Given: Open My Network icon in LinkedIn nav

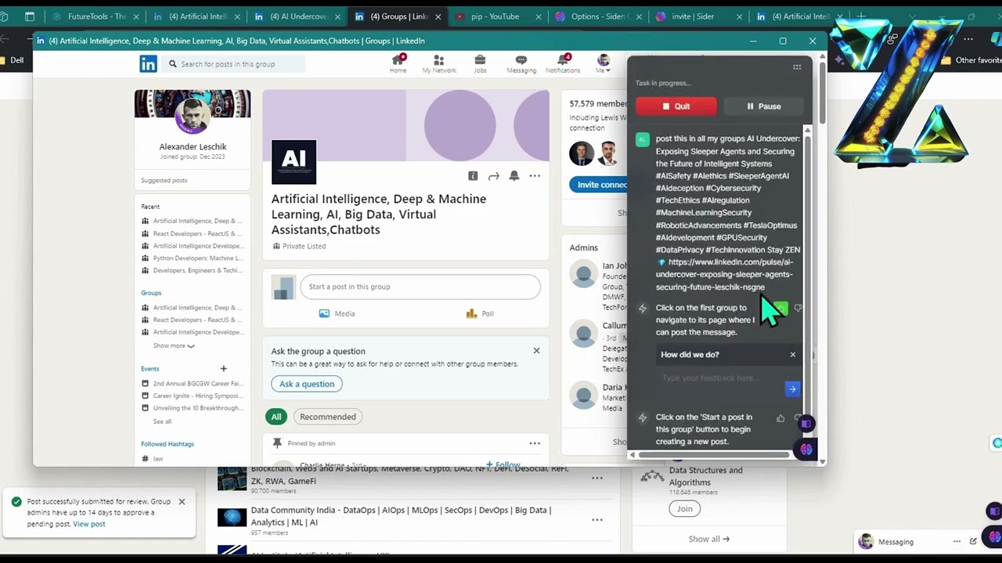Looking at the screenshot, I should pos(439,63).
